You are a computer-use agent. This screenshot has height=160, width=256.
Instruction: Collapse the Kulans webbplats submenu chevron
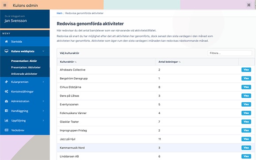coord(43,51)
